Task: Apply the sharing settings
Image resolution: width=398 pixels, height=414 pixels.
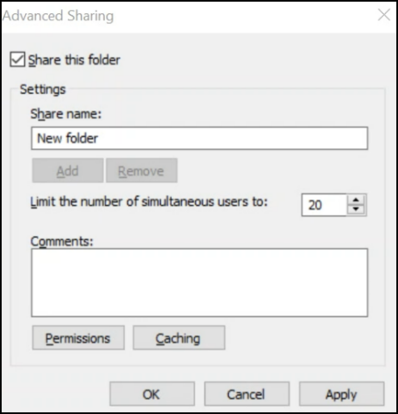Action: (x=341, y=394)
